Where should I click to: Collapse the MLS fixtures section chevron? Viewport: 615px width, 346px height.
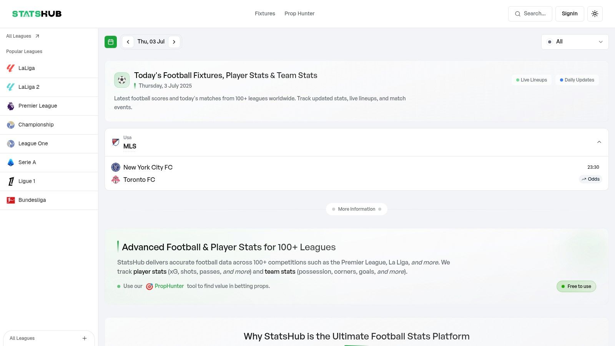click(599, 142)
